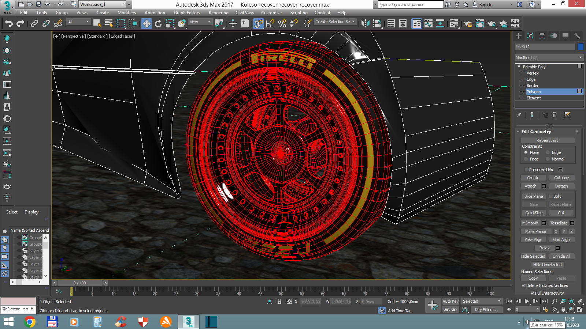Screen dimensions: 586x329
Task: Click Hide Selected button
Action: tap(533, 256)
